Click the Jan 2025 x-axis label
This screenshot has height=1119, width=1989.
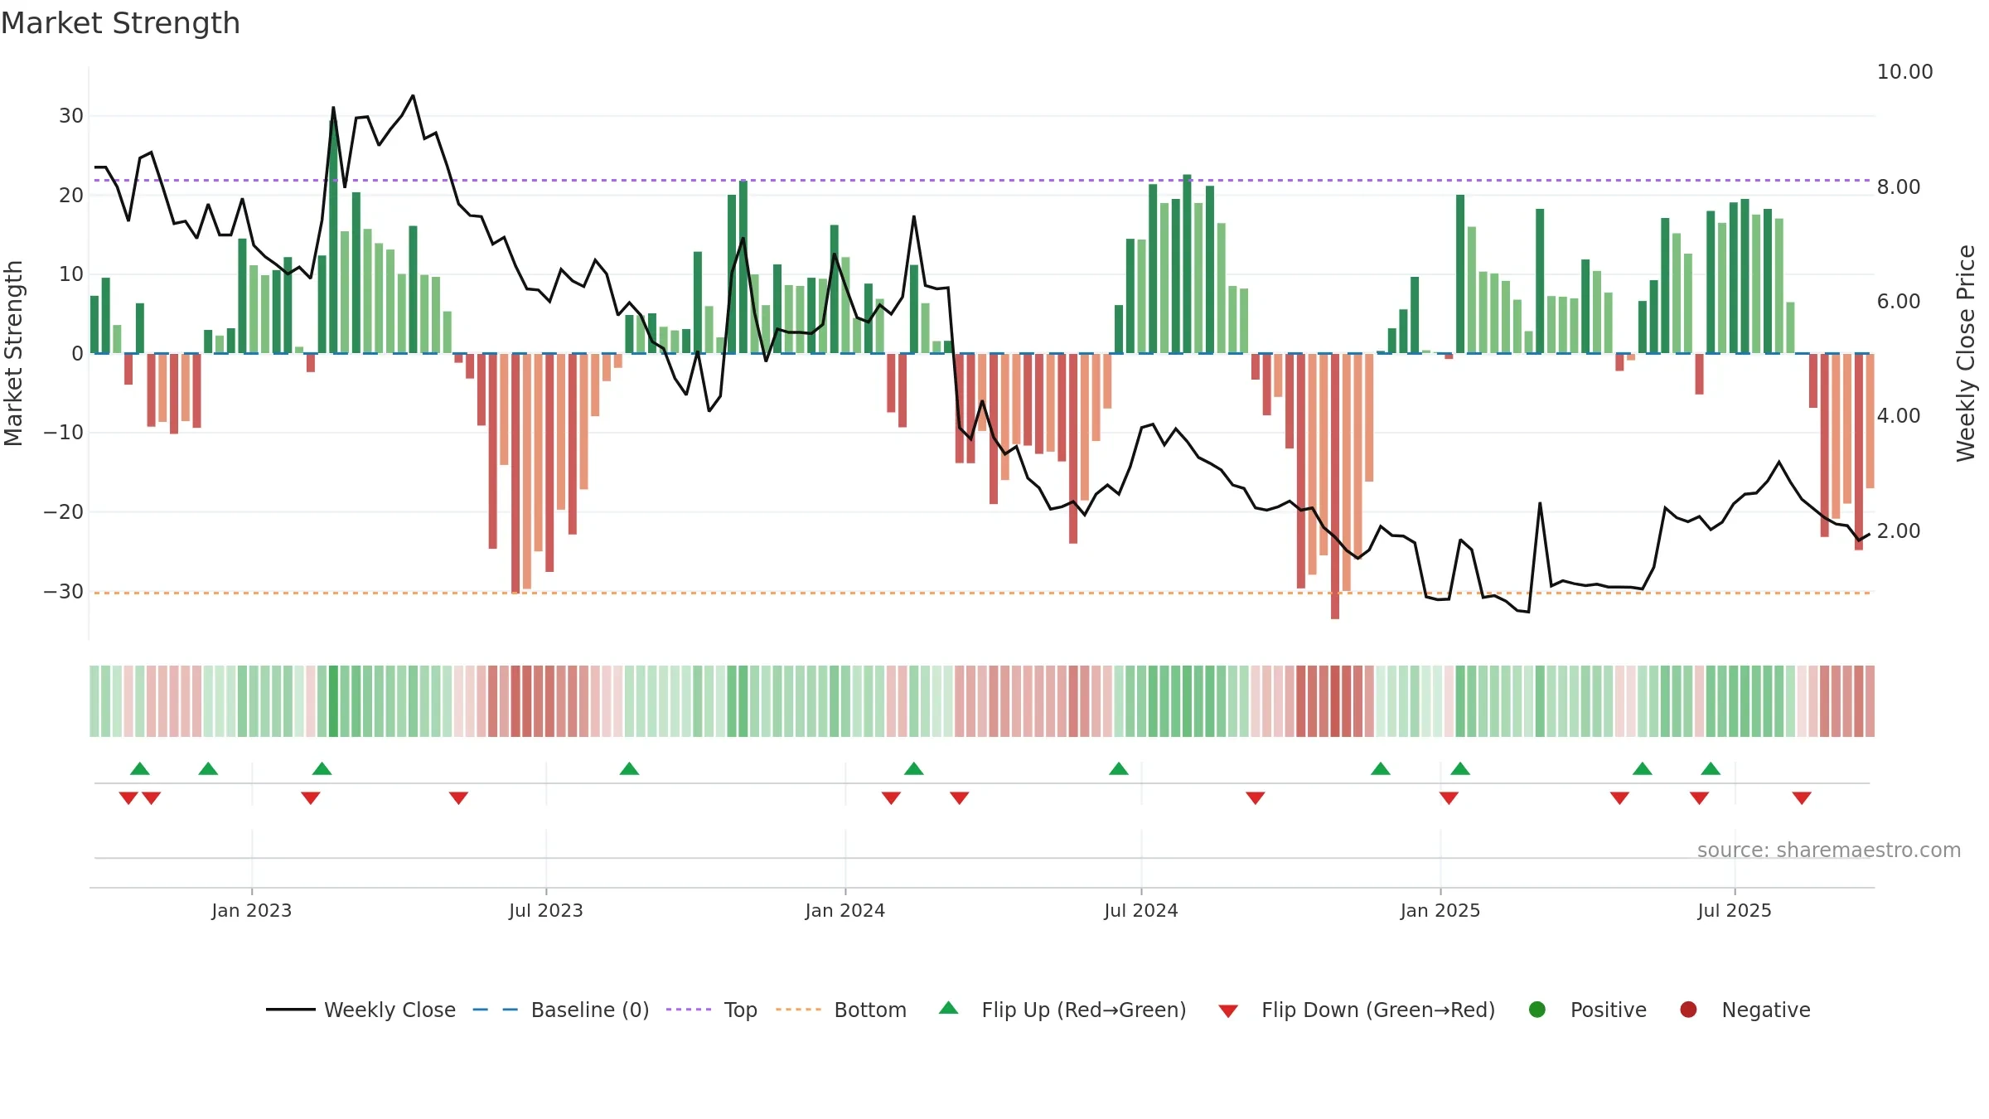(1440, 911)
